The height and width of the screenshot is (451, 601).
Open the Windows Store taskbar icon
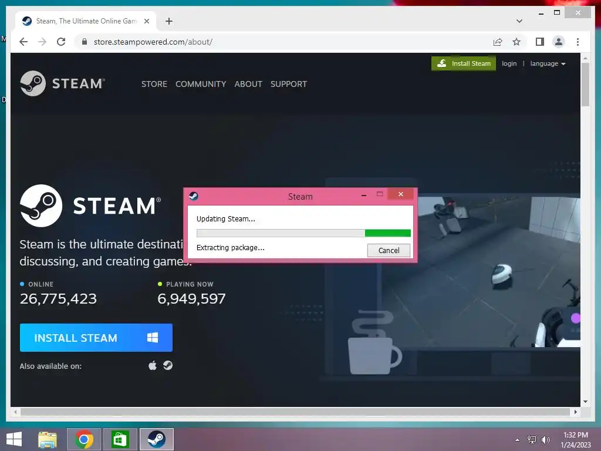120,439
